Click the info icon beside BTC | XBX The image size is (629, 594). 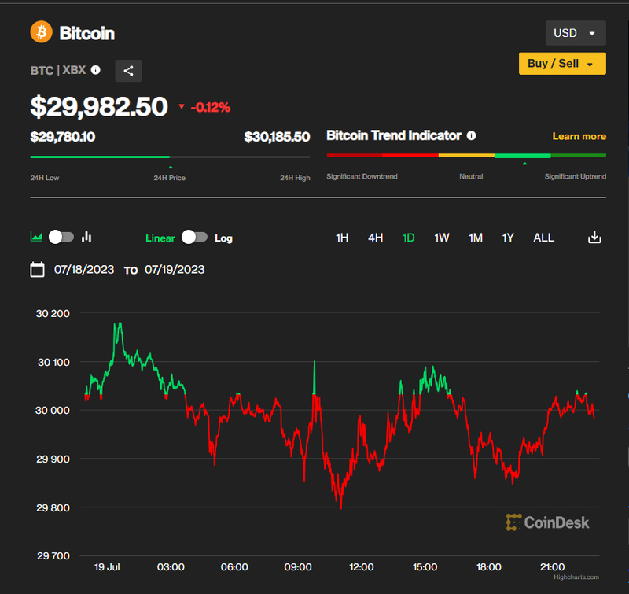click(x=96, y=70)
